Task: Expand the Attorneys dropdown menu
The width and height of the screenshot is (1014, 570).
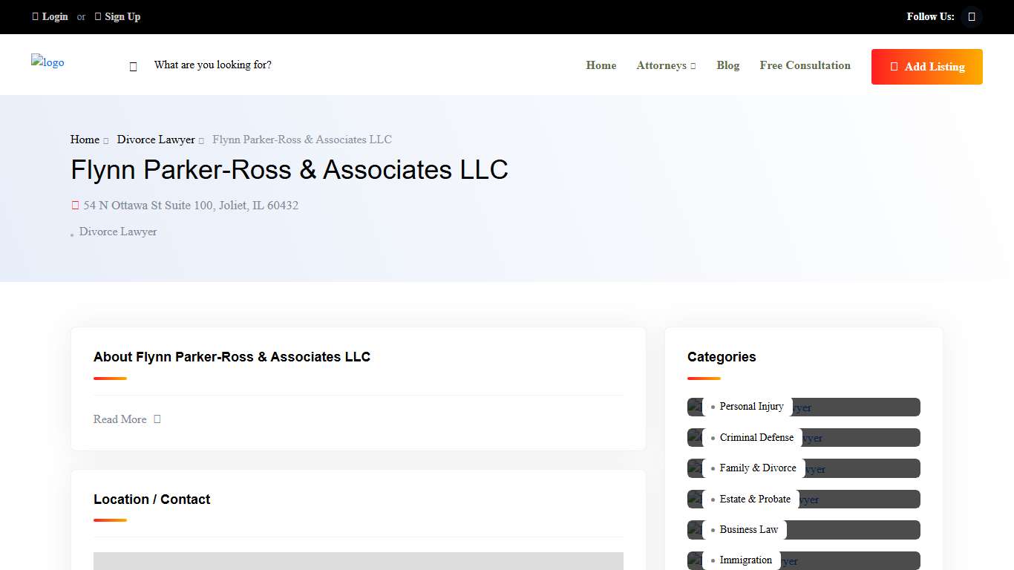Action: tap(666, 65)
